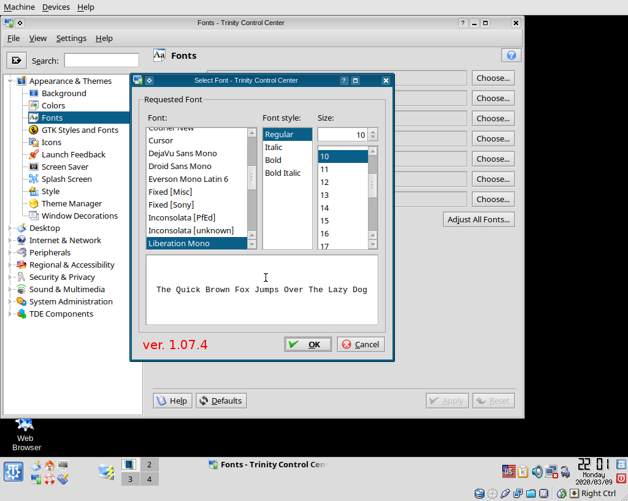Click the VirtualBox USB status icon

[505, 494]
